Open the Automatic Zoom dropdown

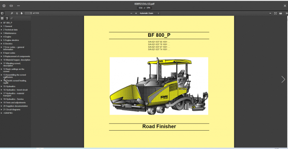149,13
